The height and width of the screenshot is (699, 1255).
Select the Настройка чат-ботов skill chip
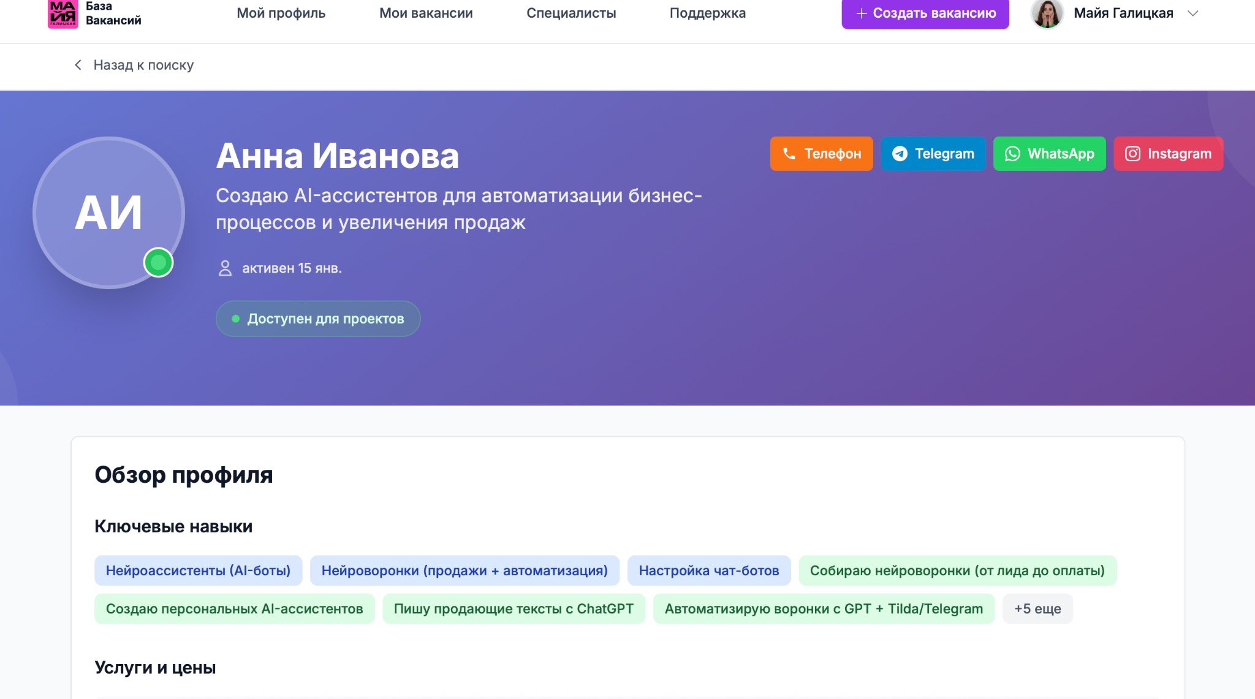coord(709,570)
